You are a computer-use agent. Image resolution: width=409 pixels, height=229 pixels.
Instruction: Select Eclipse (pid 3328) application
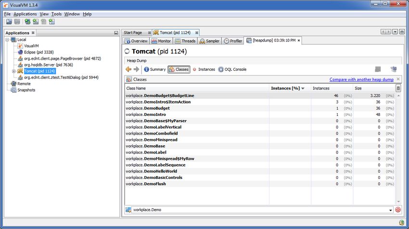[x=39, y=52]
